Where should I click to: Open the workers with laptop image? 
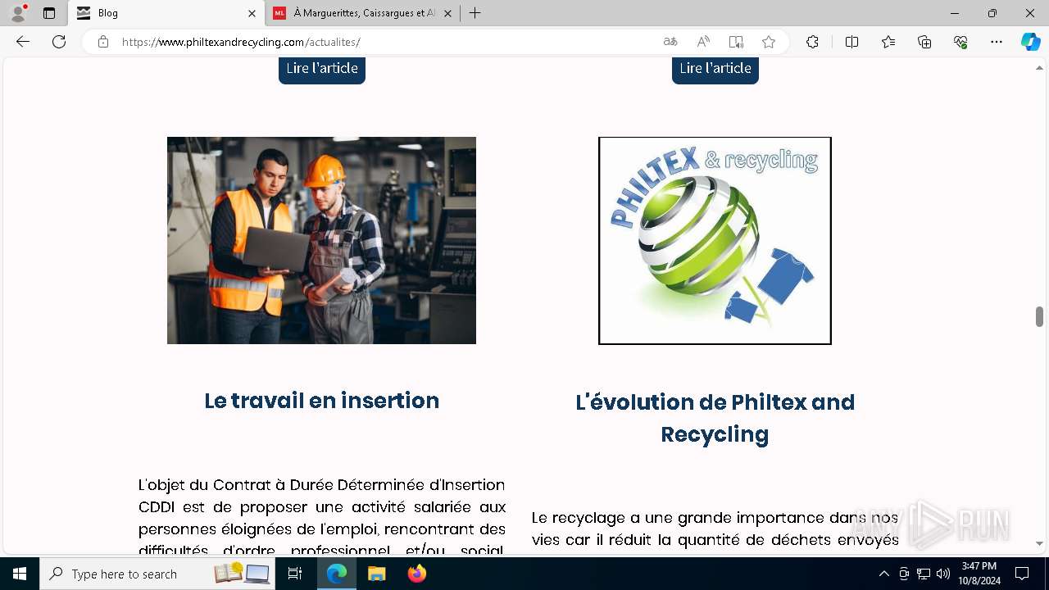(321, 240)
